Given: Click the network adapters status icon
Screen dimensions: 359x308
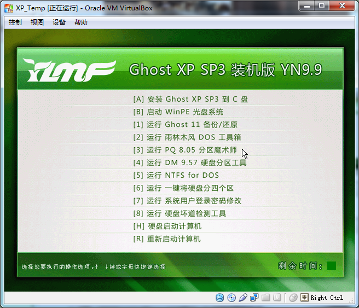Looking at the screenshot, I should 254,298.
